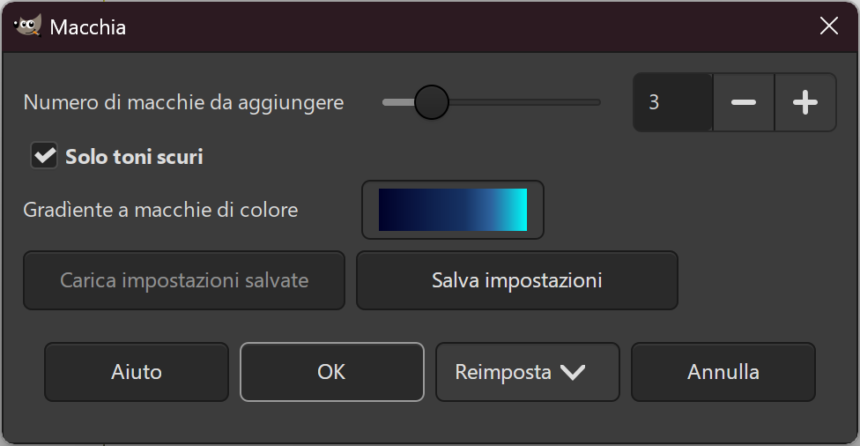Click the "Macchia" window title text
The height and width of the screenshot is (446, 860).
tap(88, 27)
